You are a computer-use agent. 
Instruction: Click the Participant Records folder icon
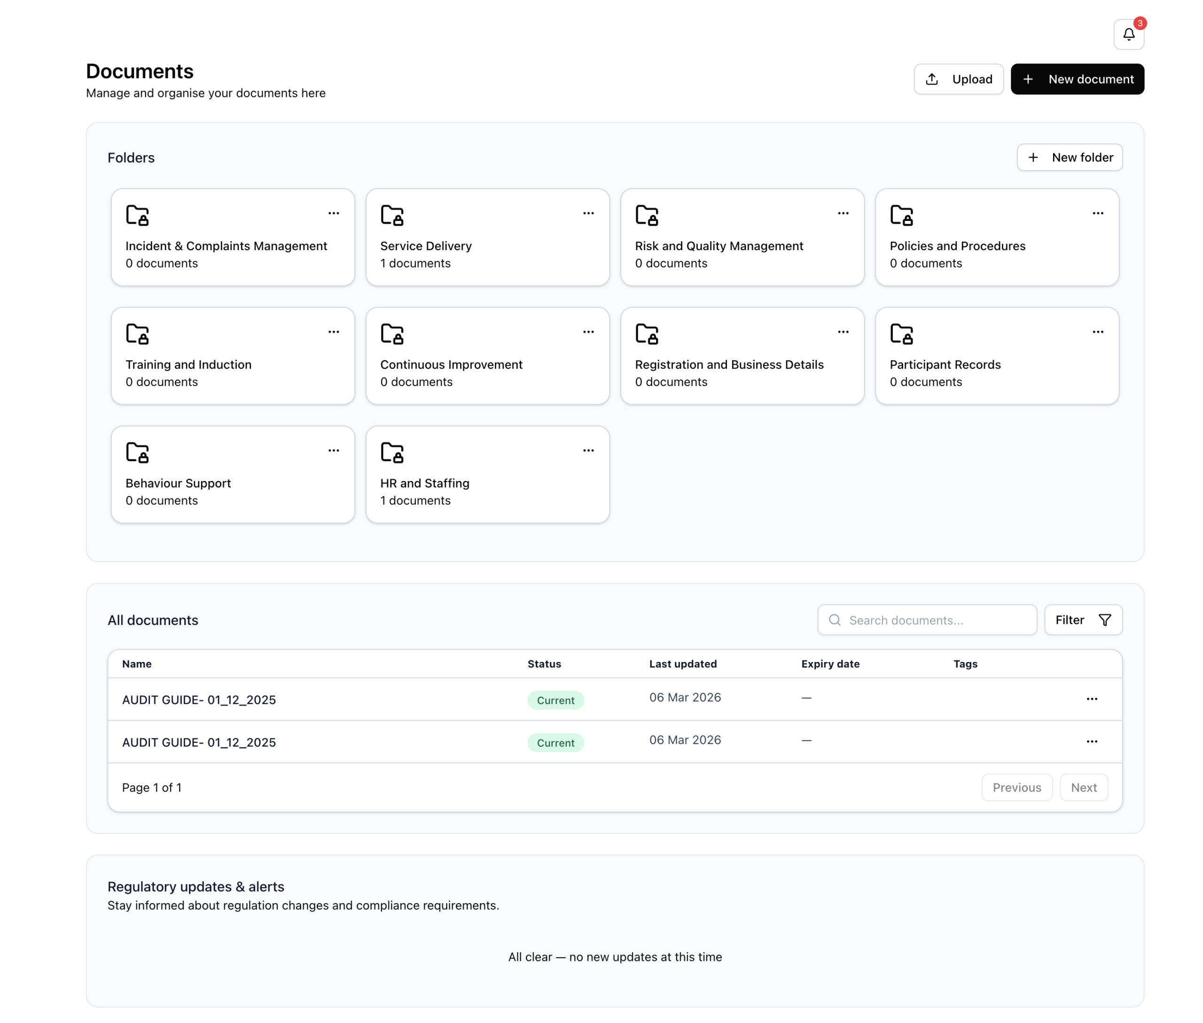click(x=901, y=334)
